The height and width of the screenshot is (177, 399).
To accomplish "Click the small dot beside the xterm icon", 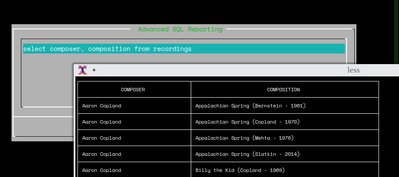I will click(94, 70).
